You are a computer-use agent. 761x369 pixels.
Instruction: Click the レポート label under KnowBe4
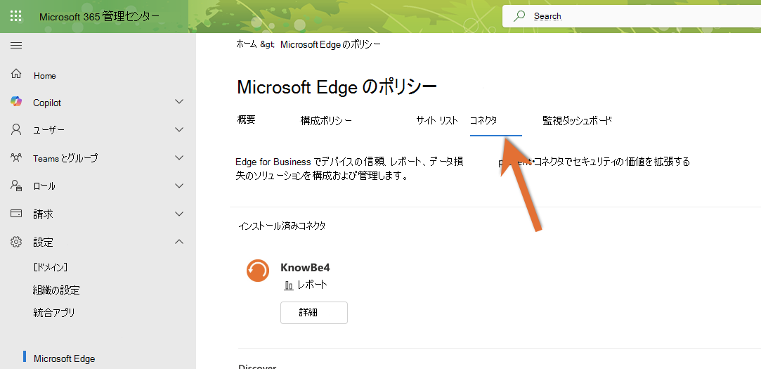tap(312, 285)
